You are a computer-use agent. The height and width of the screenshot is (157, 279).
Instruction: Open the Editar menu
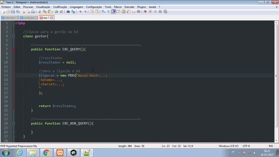(x=17, y=7)
